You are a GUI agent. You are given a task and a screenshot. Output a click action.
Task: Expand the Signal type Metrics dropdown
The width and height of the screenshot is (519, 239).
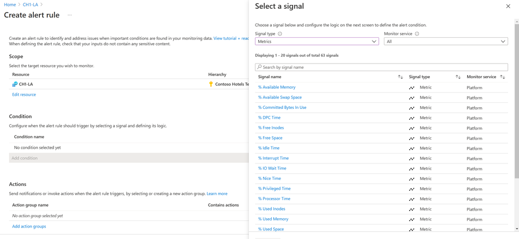click(317, 42)
